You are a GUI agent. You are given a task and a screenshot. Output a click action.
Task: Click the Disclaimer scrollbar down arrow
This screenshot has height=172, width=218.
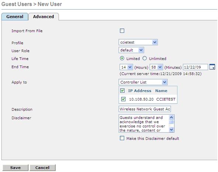[171, 129]
